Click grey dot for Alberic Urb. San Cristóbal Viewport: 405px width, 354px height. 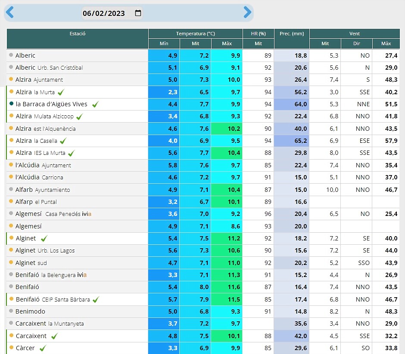(11, 67)
